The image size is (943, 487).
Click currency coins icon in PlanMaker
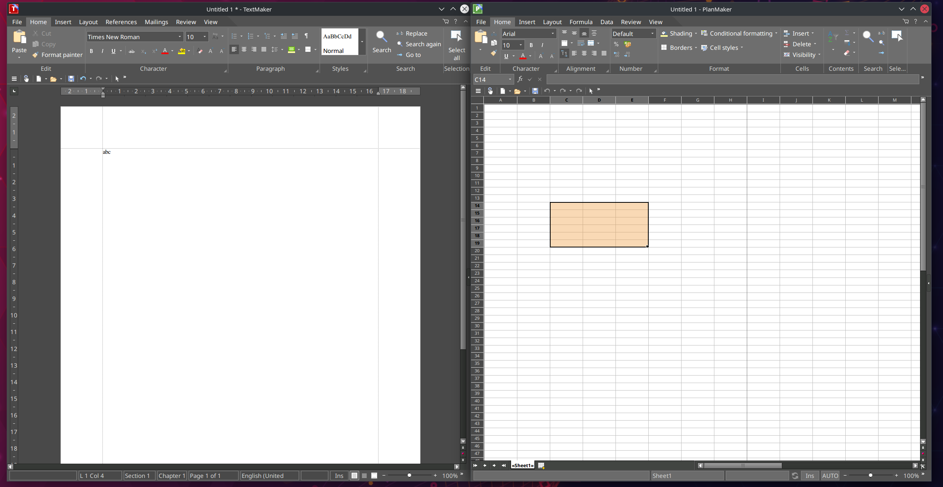click(x=627, y=44)
